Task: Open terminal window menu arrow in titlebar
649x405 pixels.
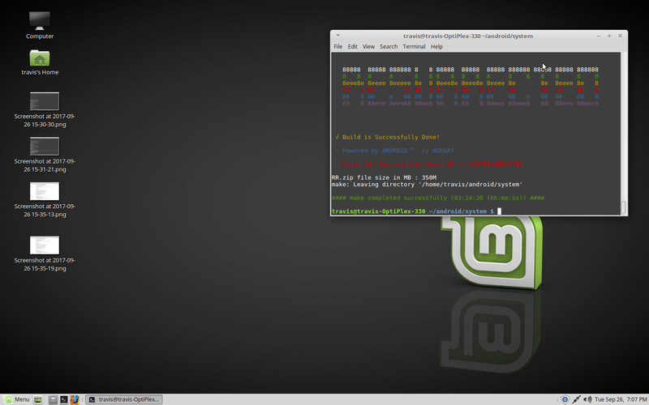Action: point(337,36)
